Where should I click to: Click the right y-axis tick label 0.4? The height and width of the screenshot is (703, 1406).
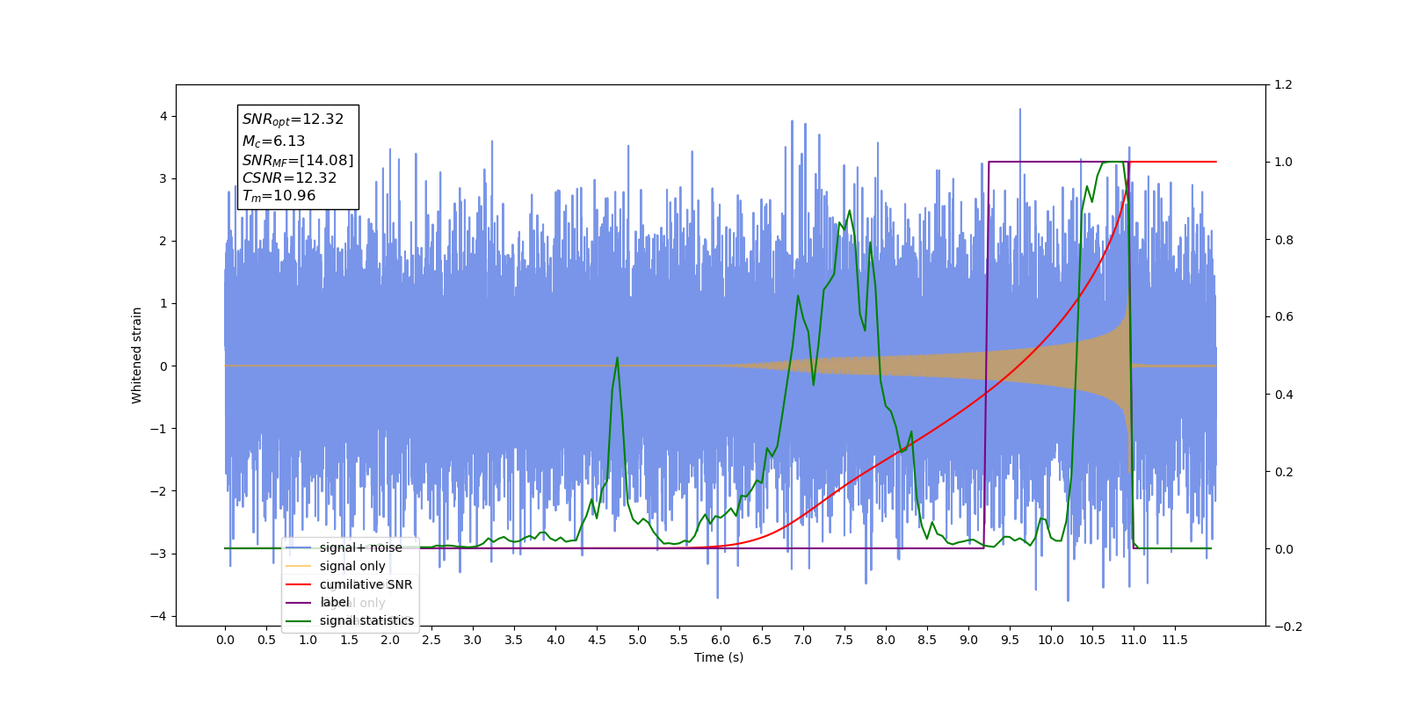1283,395
